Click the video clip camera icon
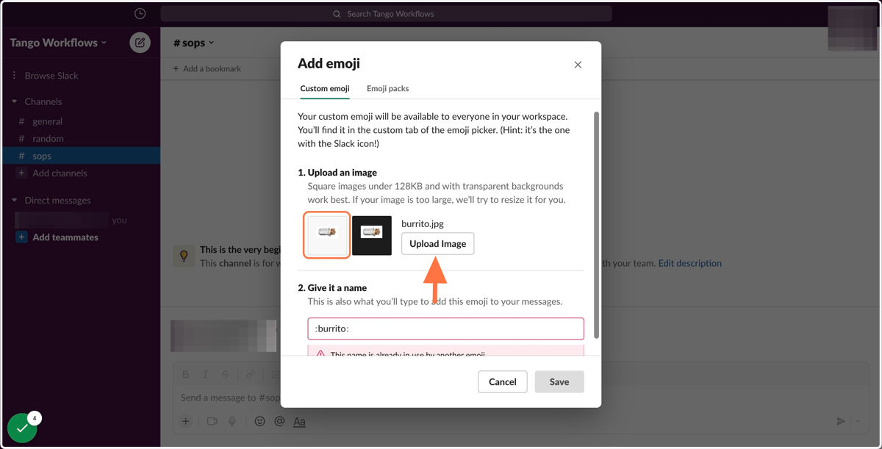Screen dimensions: 882x449 click(212, 421)
